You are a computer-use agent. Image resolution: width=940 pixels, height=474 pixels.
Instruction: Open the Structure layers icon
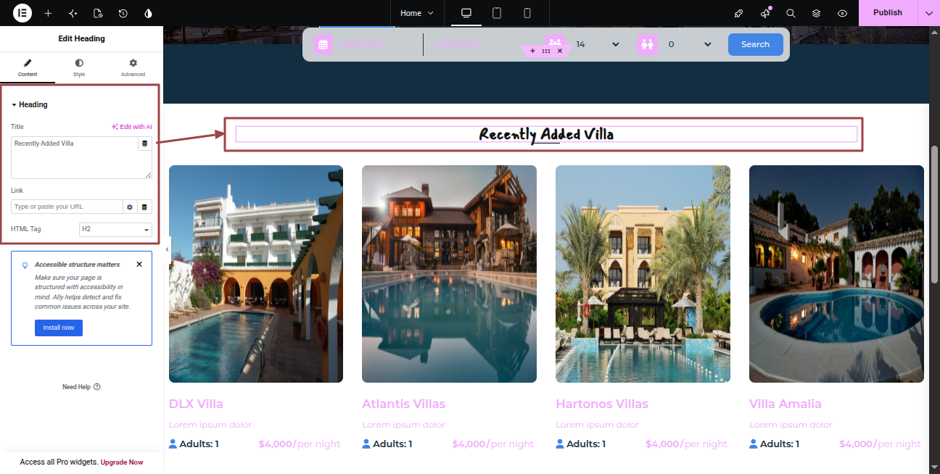pyautogui.click(x=816, y=13)
